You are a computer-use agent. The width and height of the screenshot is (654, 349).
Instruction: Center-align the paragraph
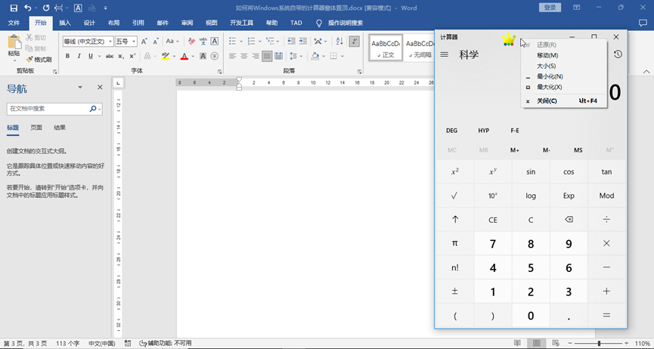(244, 56)
